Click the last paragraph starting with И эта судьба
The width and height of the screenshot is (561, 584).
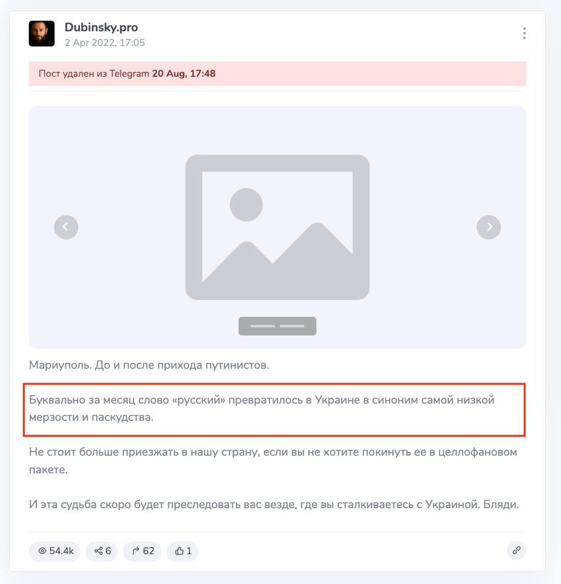[x=274, y=504]
